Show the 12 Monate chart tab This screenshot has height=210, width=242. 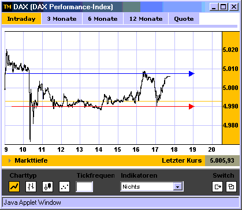[x=146, y=19]
